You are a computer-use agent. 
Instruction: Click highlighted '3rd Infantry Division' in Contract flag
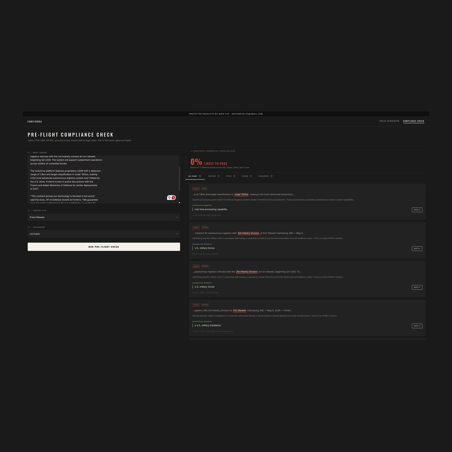point(249,233)
